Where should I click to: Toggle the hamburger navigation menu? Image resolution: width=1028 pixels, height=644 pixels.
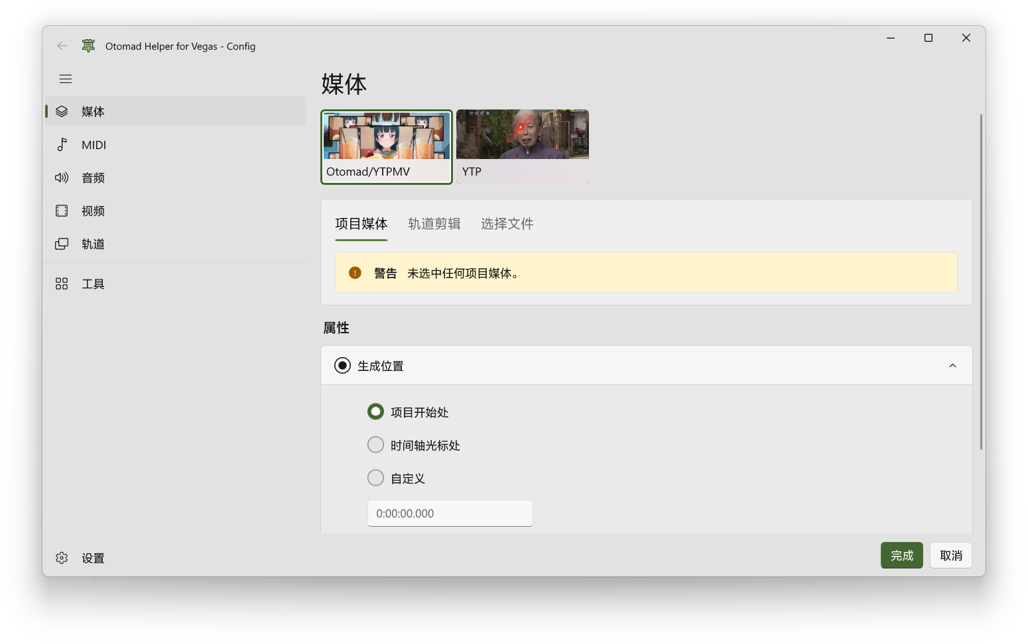66,79
